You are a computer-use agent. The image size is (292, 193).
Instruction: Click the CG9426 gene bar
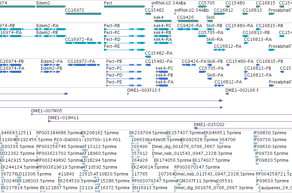tap(188, 21)
